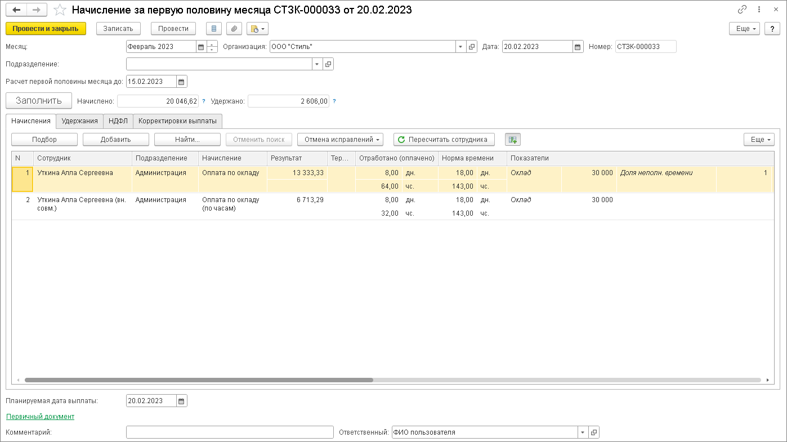
Task: Click the Доля неполн. времени cell
Action: [666, 173]
